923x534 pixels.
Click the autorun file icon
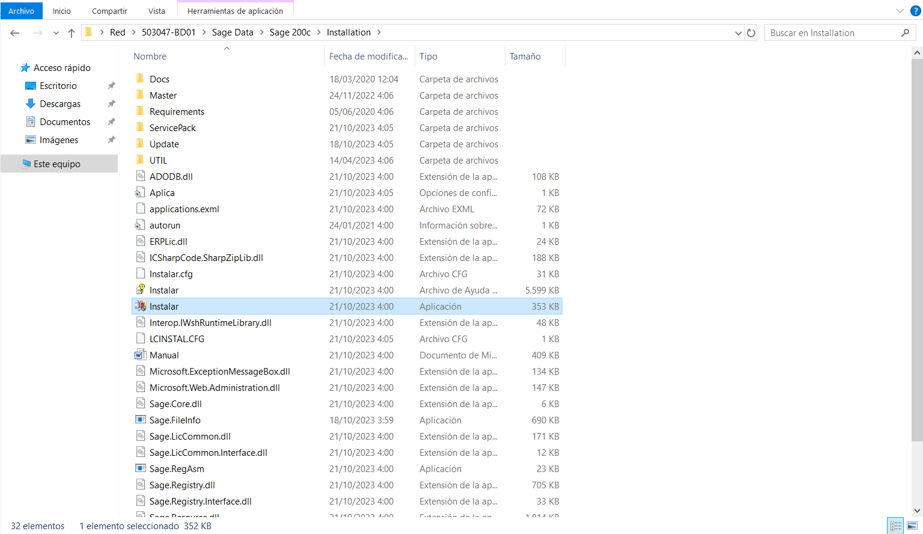pyautogui.click(x=140, y=225)
